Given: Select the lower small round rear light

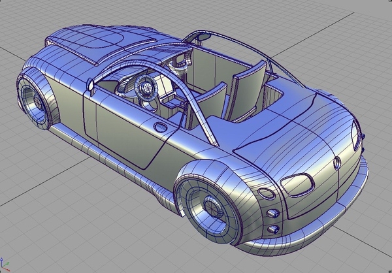Looking at the screenshot, I should click(x=273, y=229).
